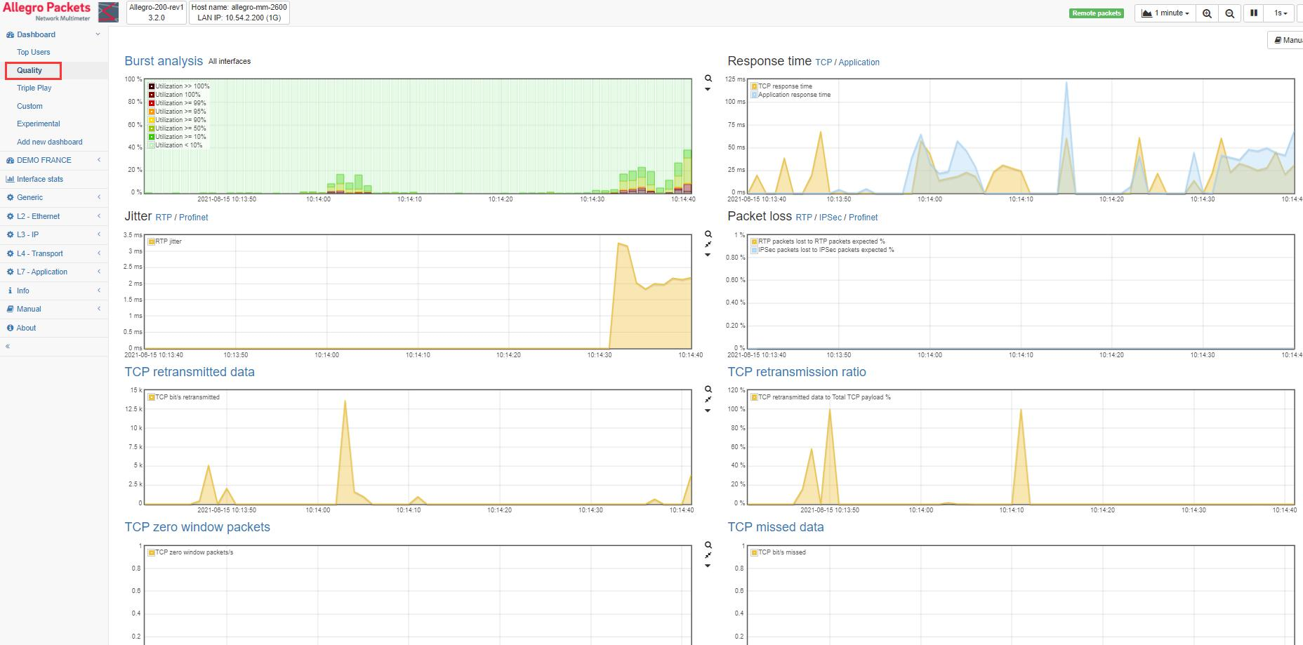Click the magnifier icon beside Burst analysis graph
The width and height of the screenshot is (1303, 645).
(x=708, y=79)
